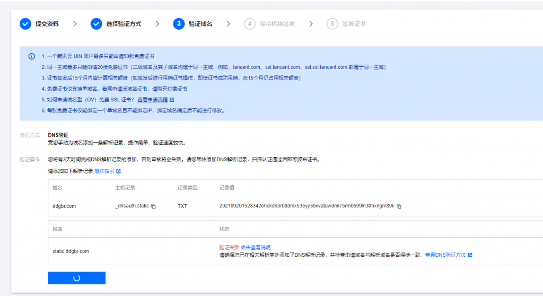Click the step 3 验证域名 circle icon
Screen dimensions: 543x296
[x=179, y=24]
